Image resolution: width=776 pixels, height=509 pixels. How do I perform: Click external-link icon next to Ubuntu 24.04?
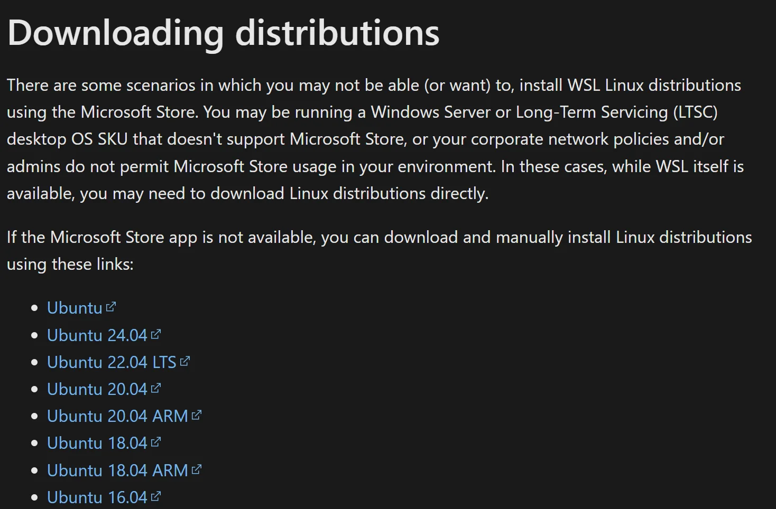[x=156, y=334]
